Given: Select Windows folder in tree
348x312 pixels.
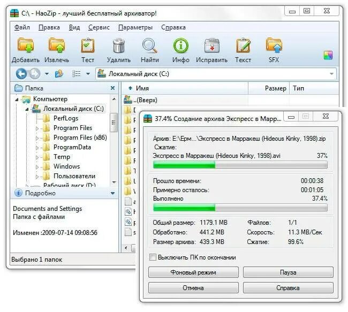Looking at the screenshot, I should 66,166.
